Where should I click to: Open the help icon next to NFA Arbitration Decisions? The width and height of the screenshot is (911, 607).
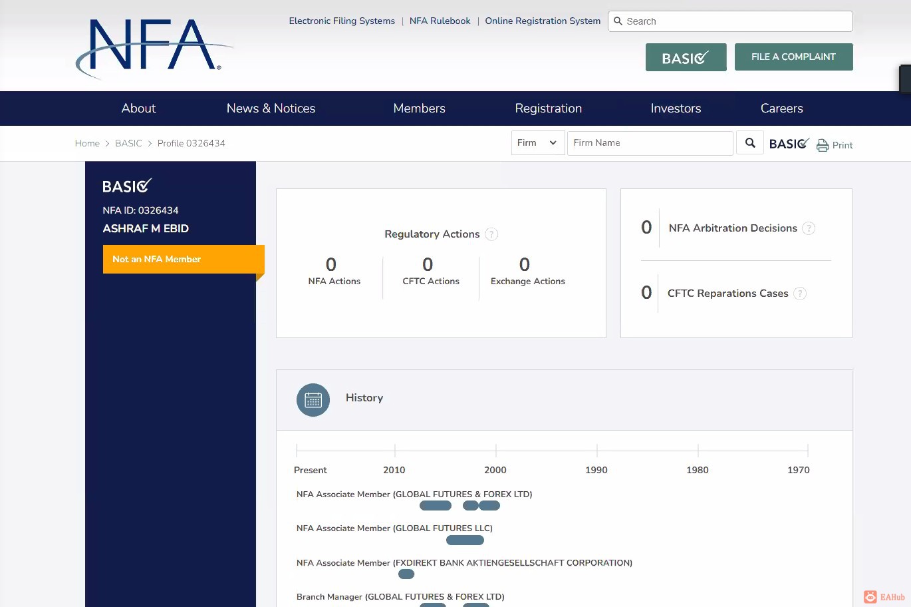point(809,228)
